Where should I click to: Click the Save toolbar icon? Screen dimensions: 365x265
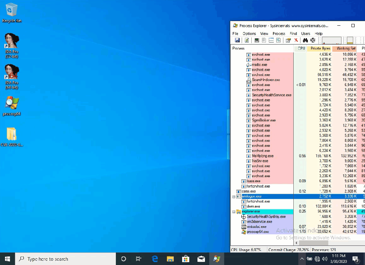(237, 40)
